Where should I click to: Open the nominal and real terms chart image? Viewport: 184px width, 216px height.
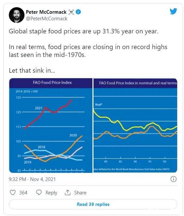[x=135, y=125]
